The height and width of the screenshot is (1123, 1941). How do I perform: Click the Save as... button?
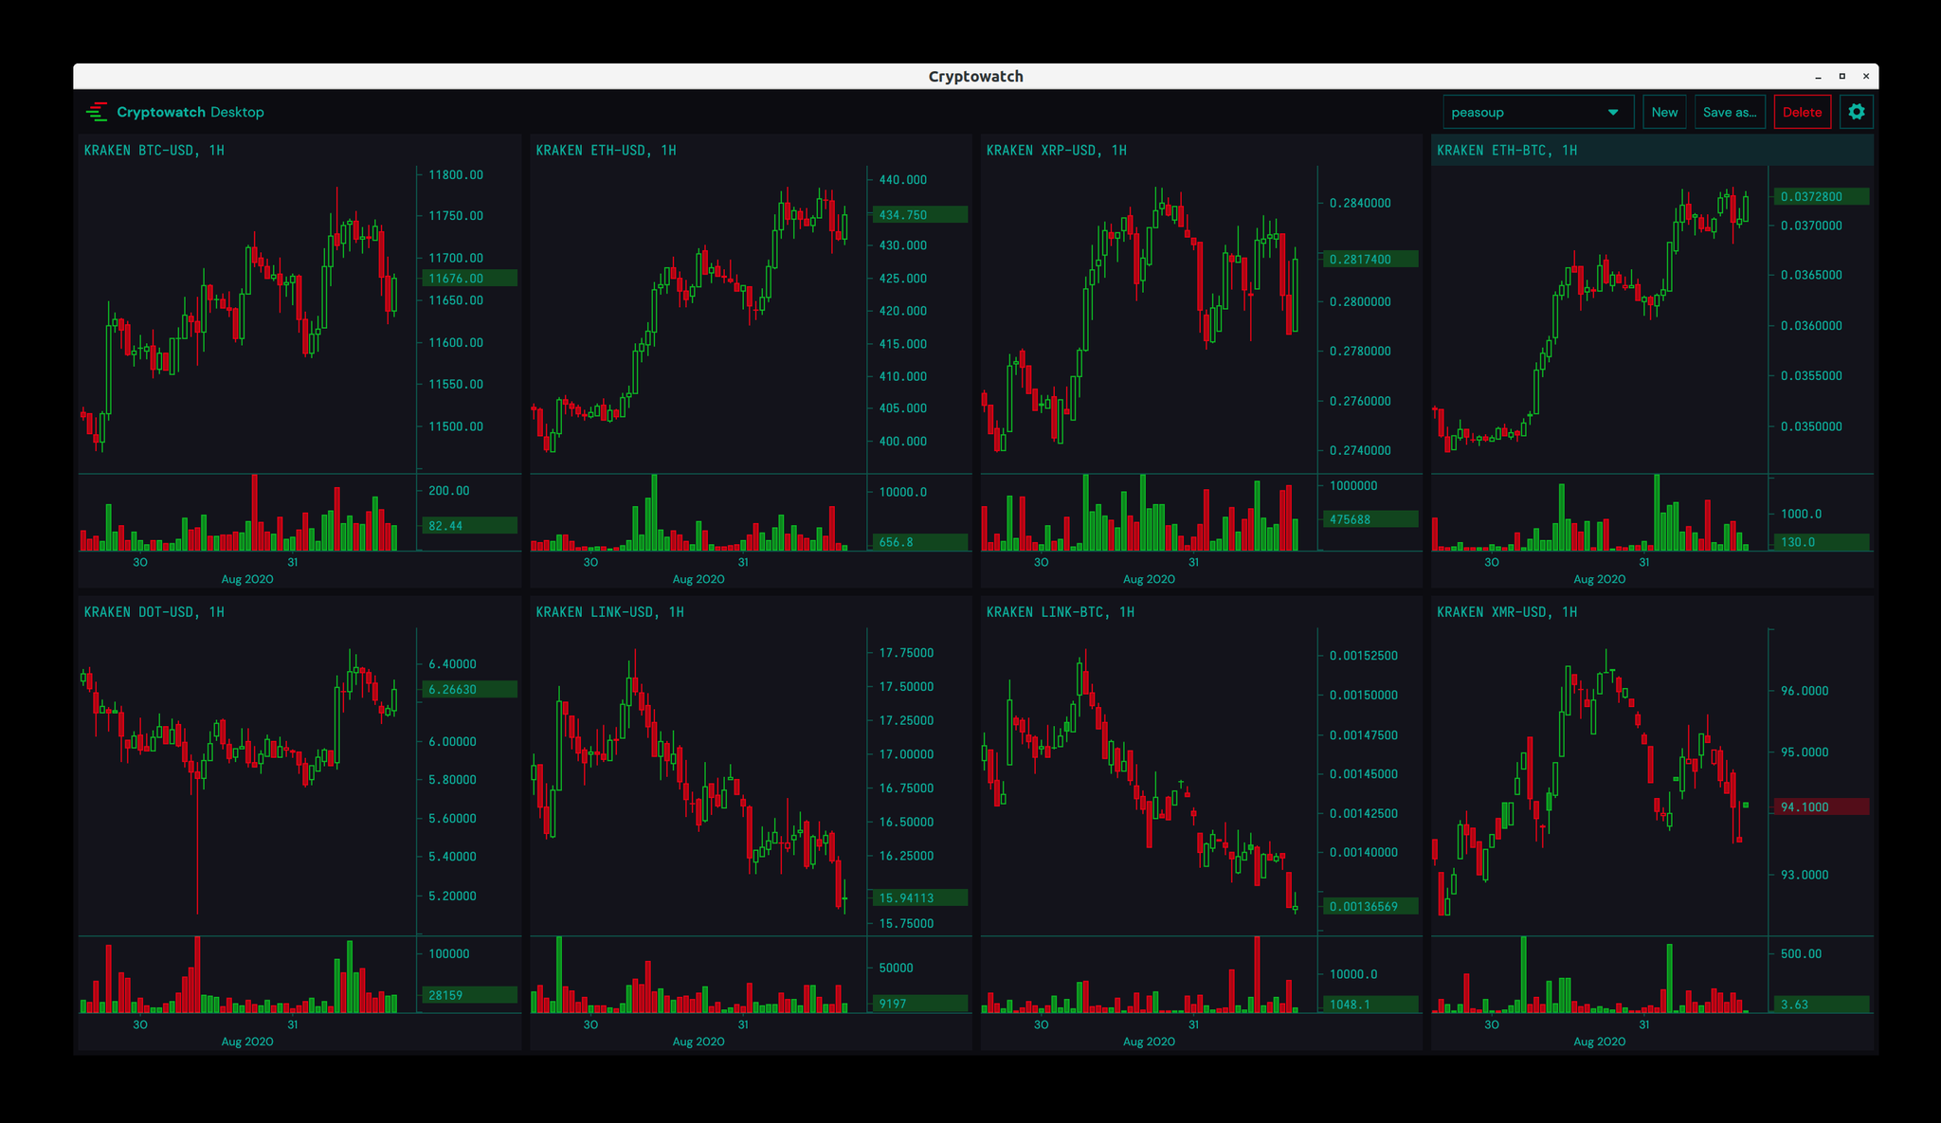coord(1729,112)
